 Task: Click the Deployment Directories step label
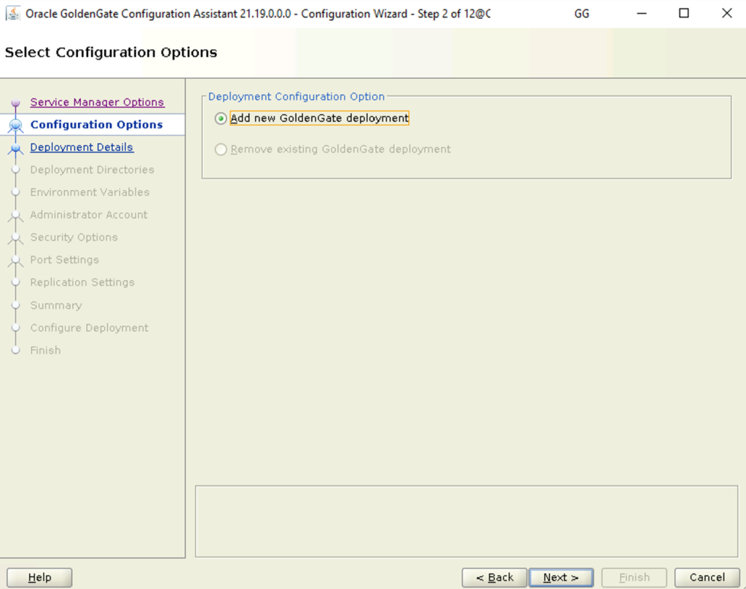tap(93, 170)
